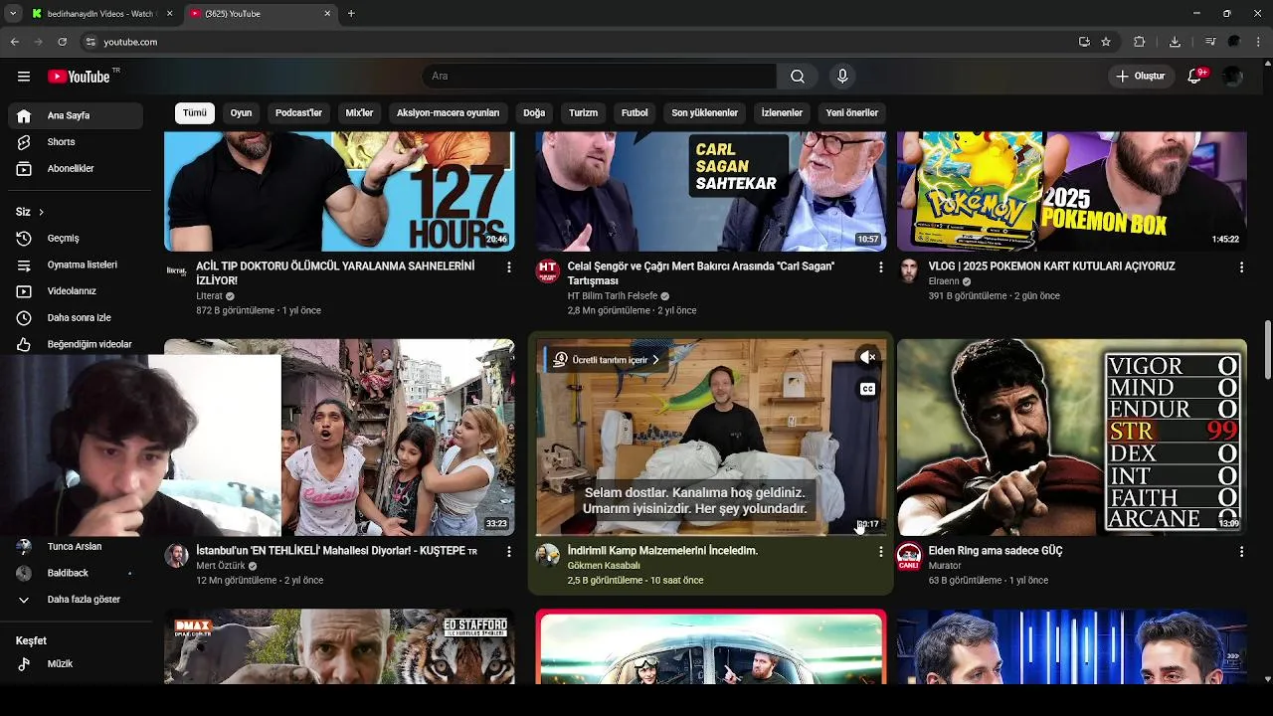The width and height of the screenshot is (1273, 716).
Task: Select the Doğa filter chip
Action: point(534,113)
